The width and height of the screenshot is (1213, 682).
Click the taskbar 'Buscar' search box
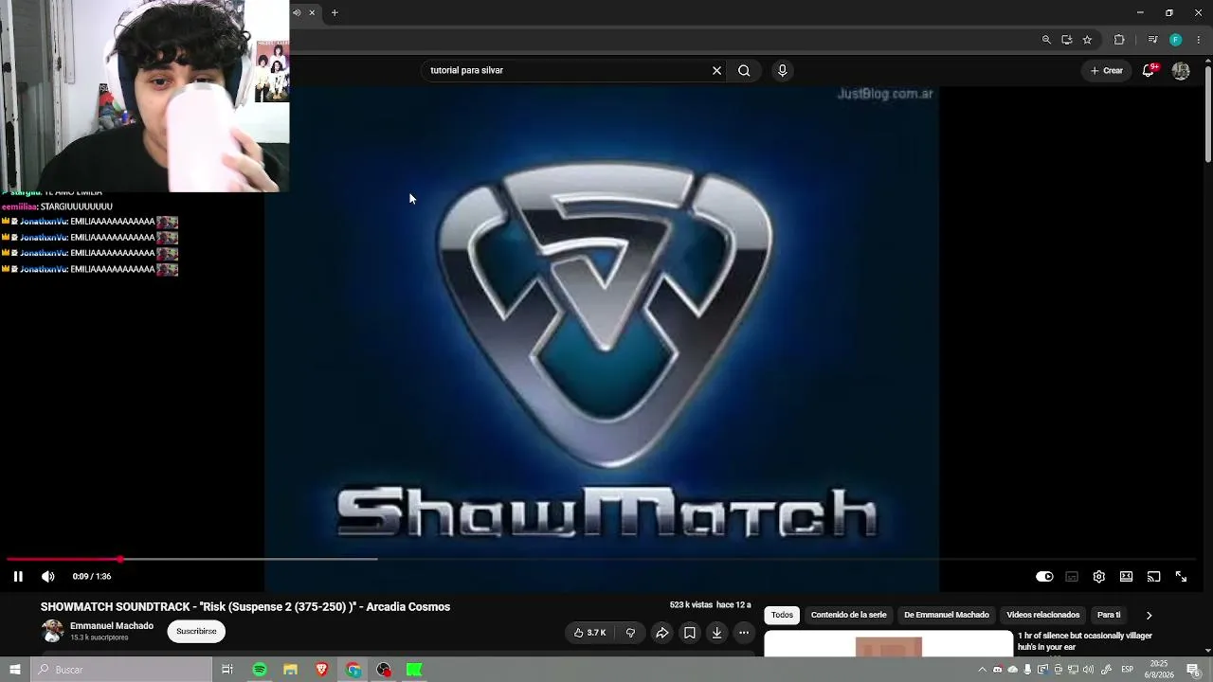(x=121, y=670)
